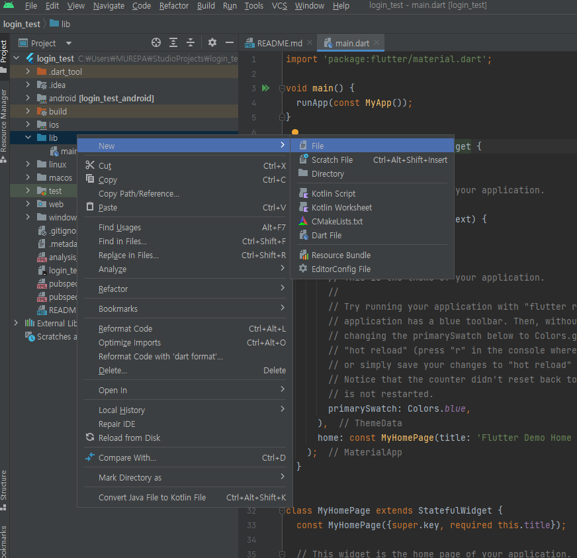577x558 pixels.
Task: Expand the ios folder
Action: click(x=28, y=124)
